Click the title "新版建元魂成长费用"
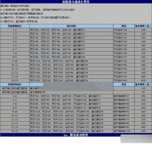 (76, 2)
